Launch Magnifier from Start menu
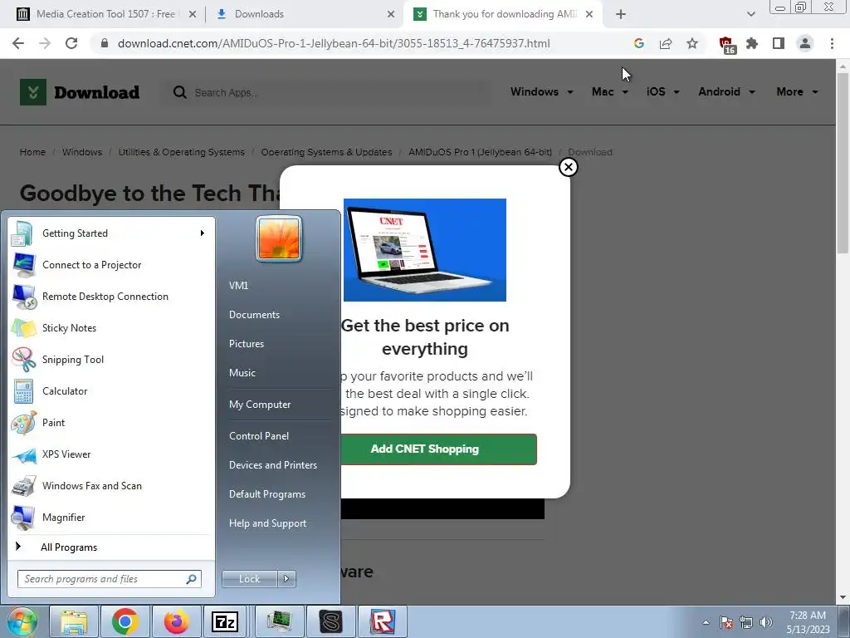 point(111,517)
